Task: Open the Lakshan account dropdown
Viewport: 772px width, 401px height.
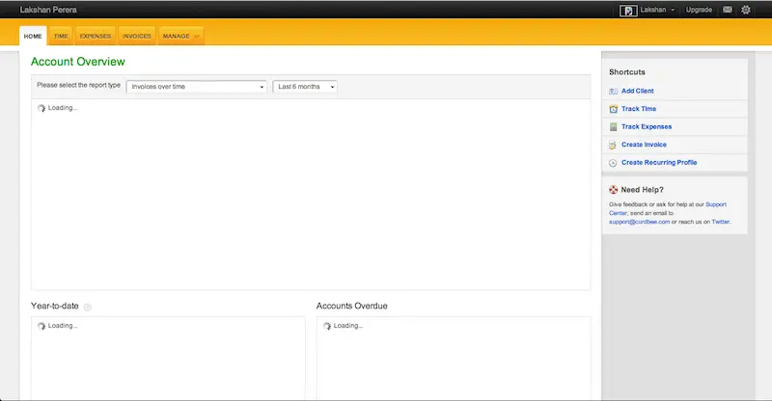Action: point(657,10)
